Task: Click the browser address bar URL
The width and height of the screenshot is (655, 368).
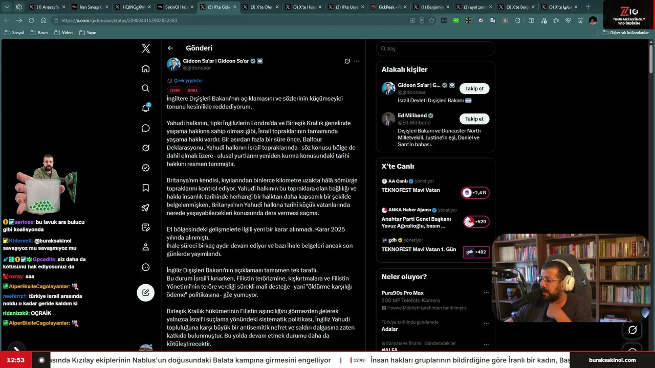Action: (x=119, y=20)
